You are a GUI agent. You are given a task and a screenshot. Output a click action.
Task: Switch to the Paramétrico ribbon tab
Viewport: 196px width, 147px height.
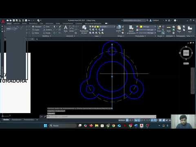click(33, 23)
